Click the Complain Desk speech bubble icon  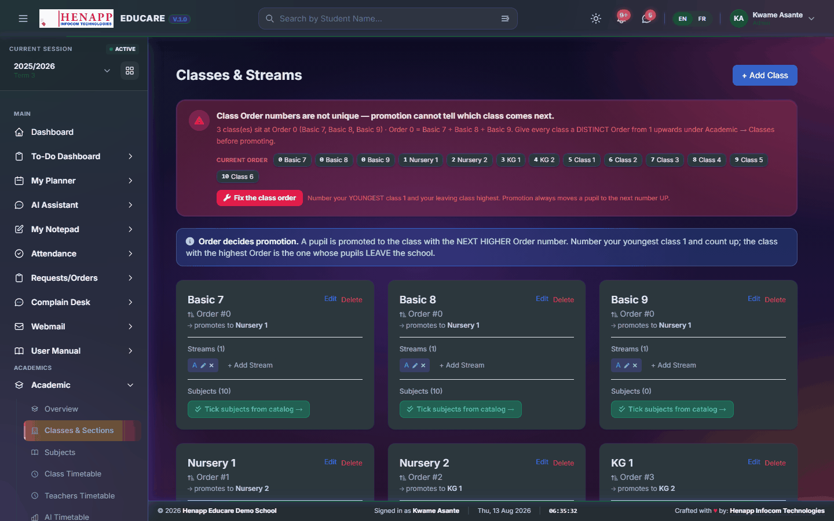(19, 302)
